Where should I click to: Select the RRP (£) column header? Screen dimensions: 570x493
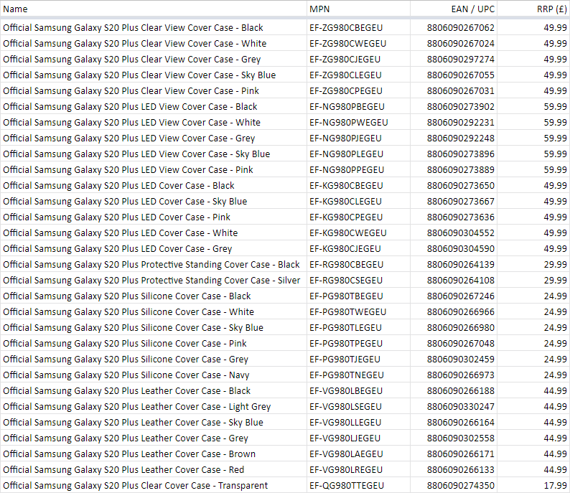point(551,9)
